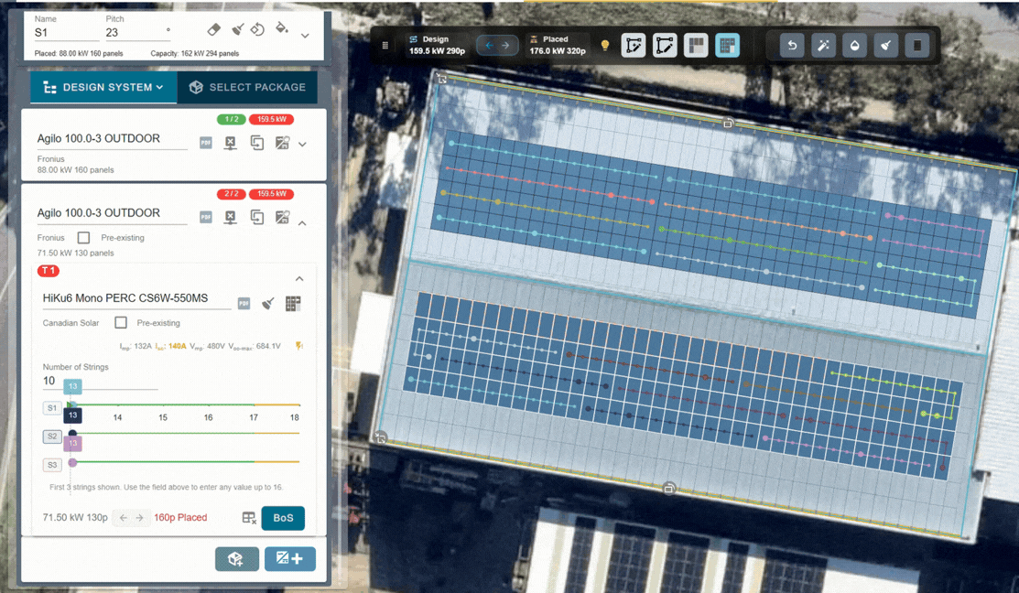Tick the Fronius Pre-existing checkbox
Screen dimensions: 1019x593
pyautogui.click(x=83, y=238)
